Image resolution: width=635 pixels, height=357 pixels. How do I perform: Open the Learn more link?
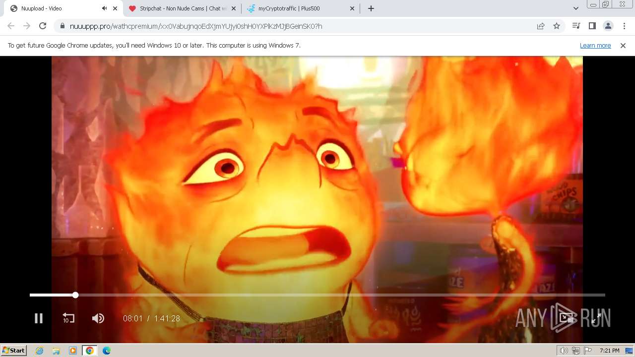[595, 45]
